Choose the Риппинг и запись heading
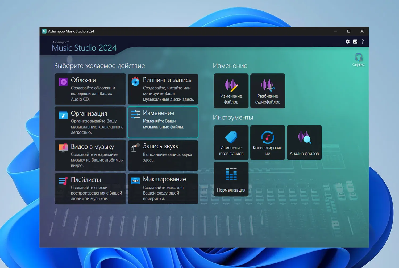399x268 pixels. point(167,80)
